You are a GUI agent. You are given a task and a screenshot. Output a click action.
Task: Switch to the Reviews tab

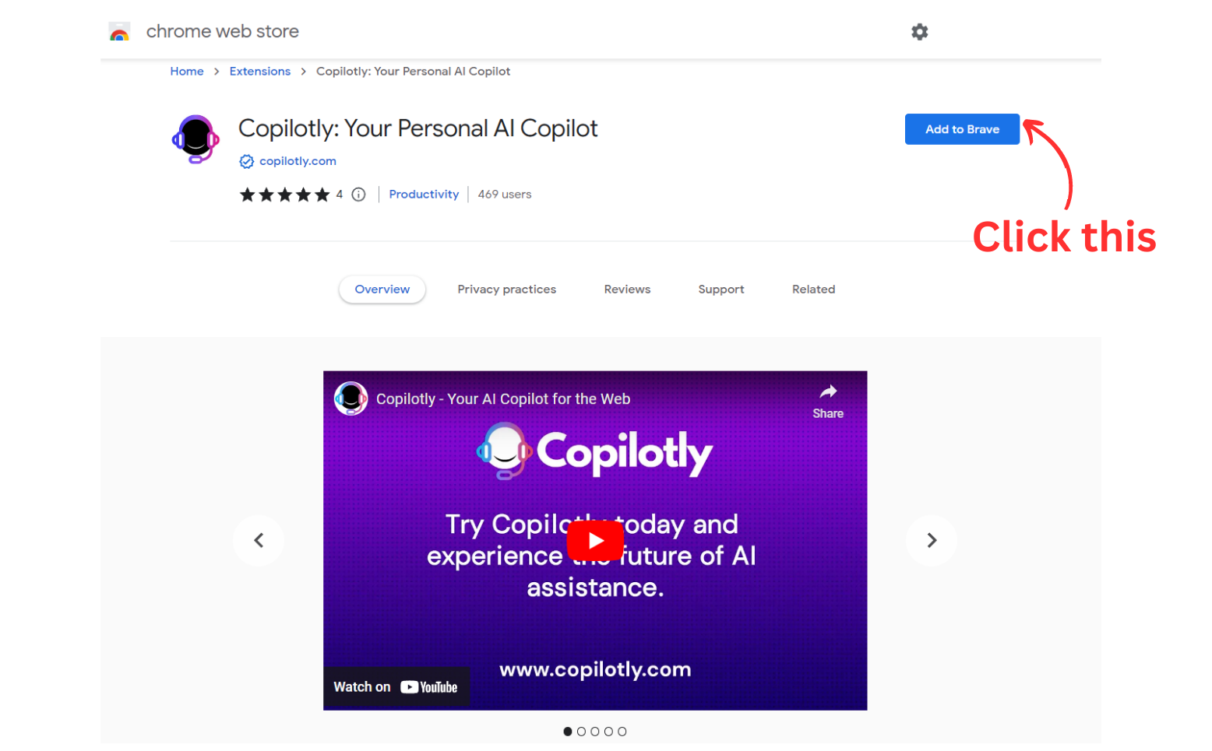pos(627,290)
